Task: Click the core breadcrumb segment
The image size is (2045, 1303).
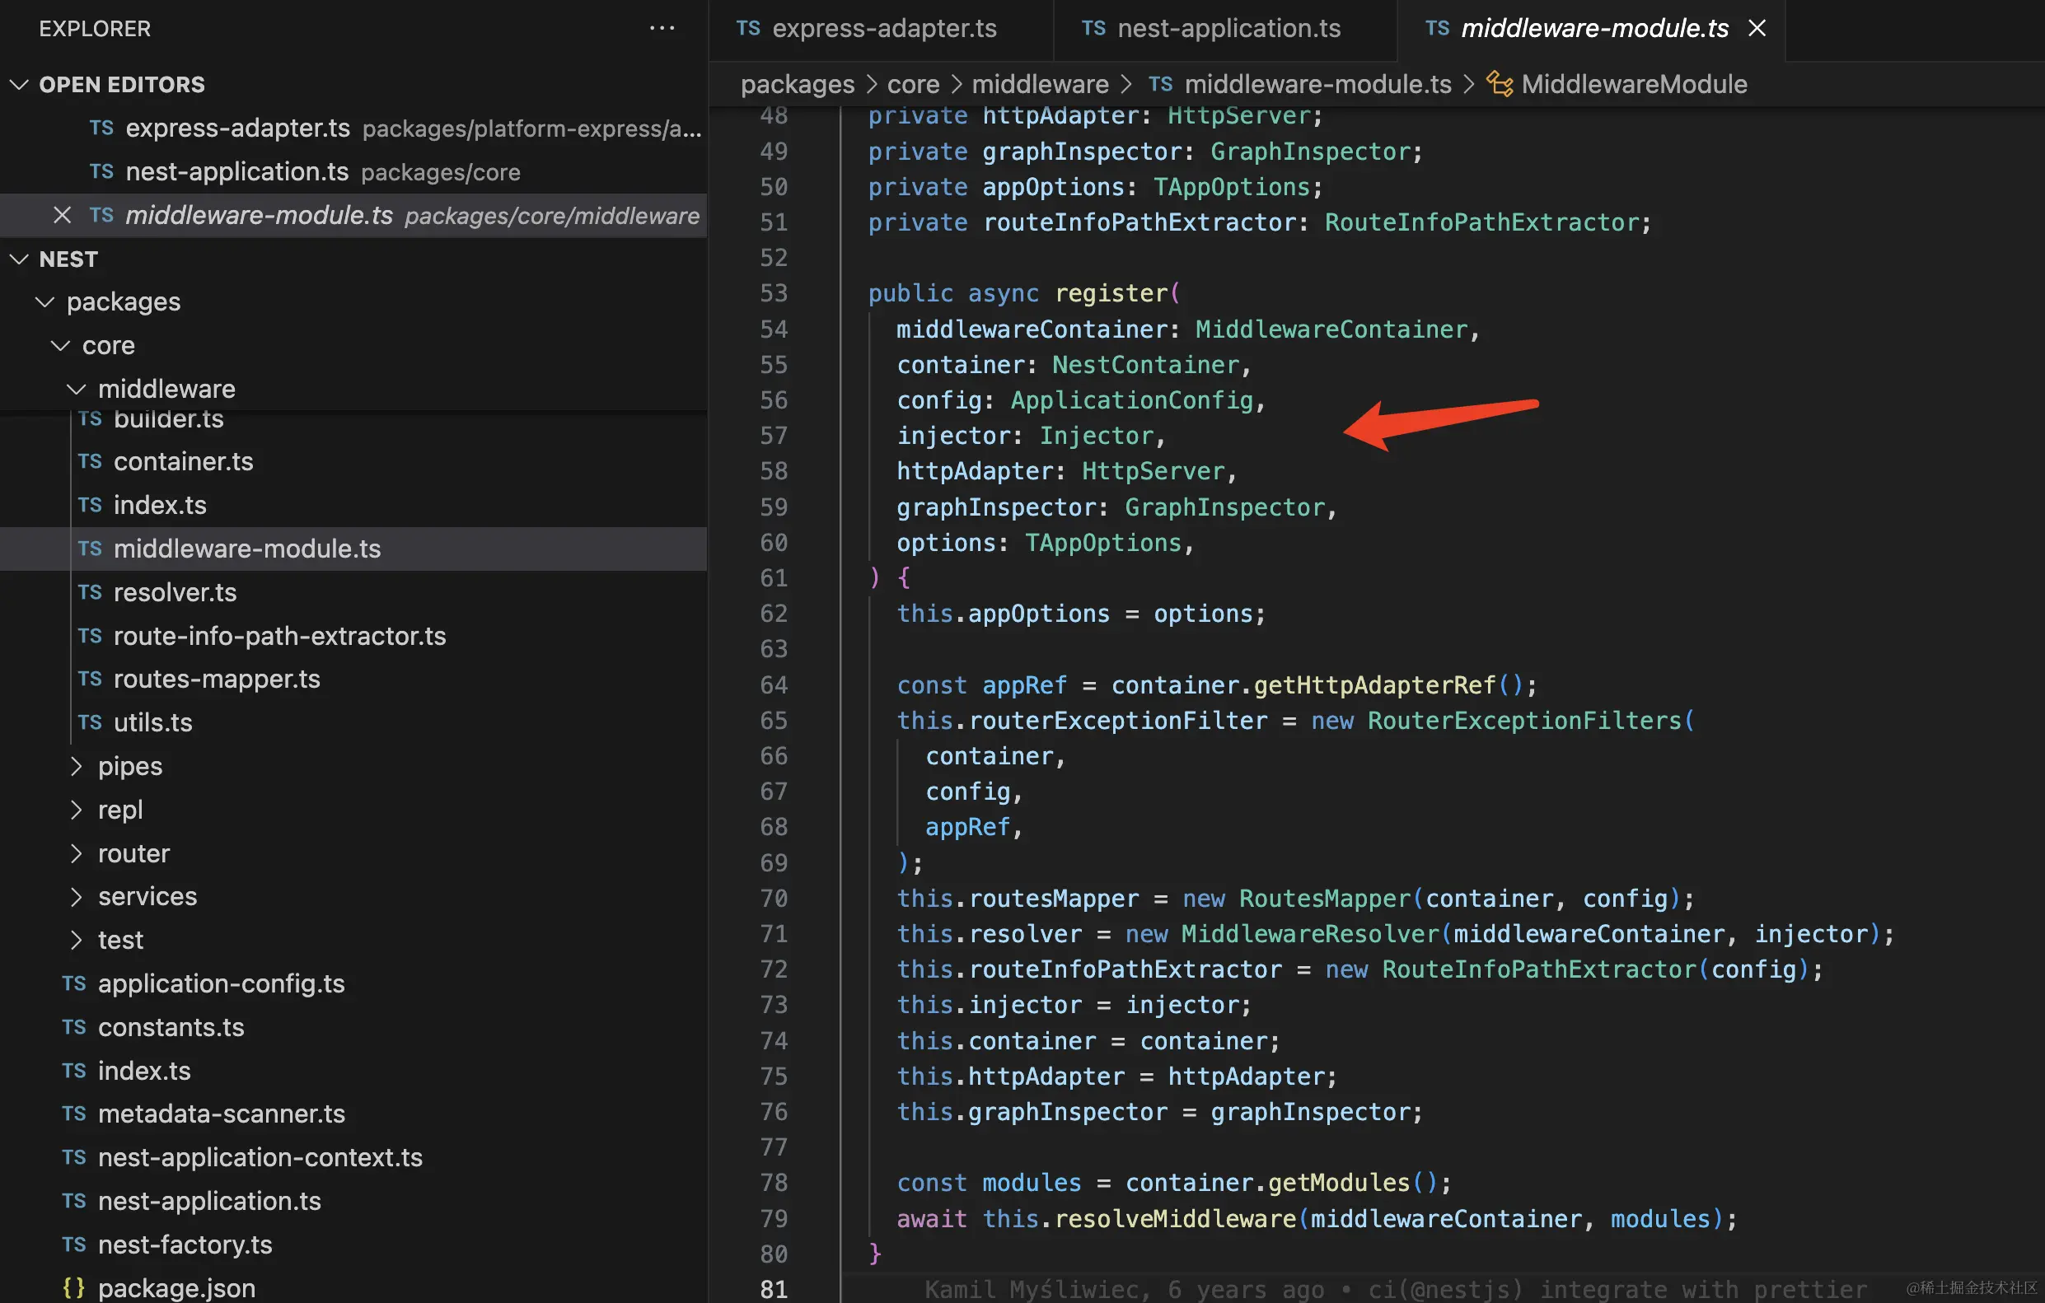Action: point(913,84)
